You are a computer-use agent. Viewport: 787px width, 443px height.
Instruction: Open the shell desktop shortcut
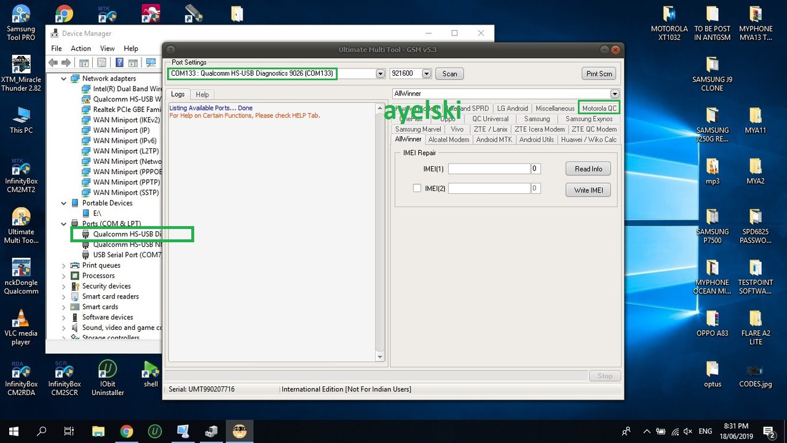tap(151, 374)
